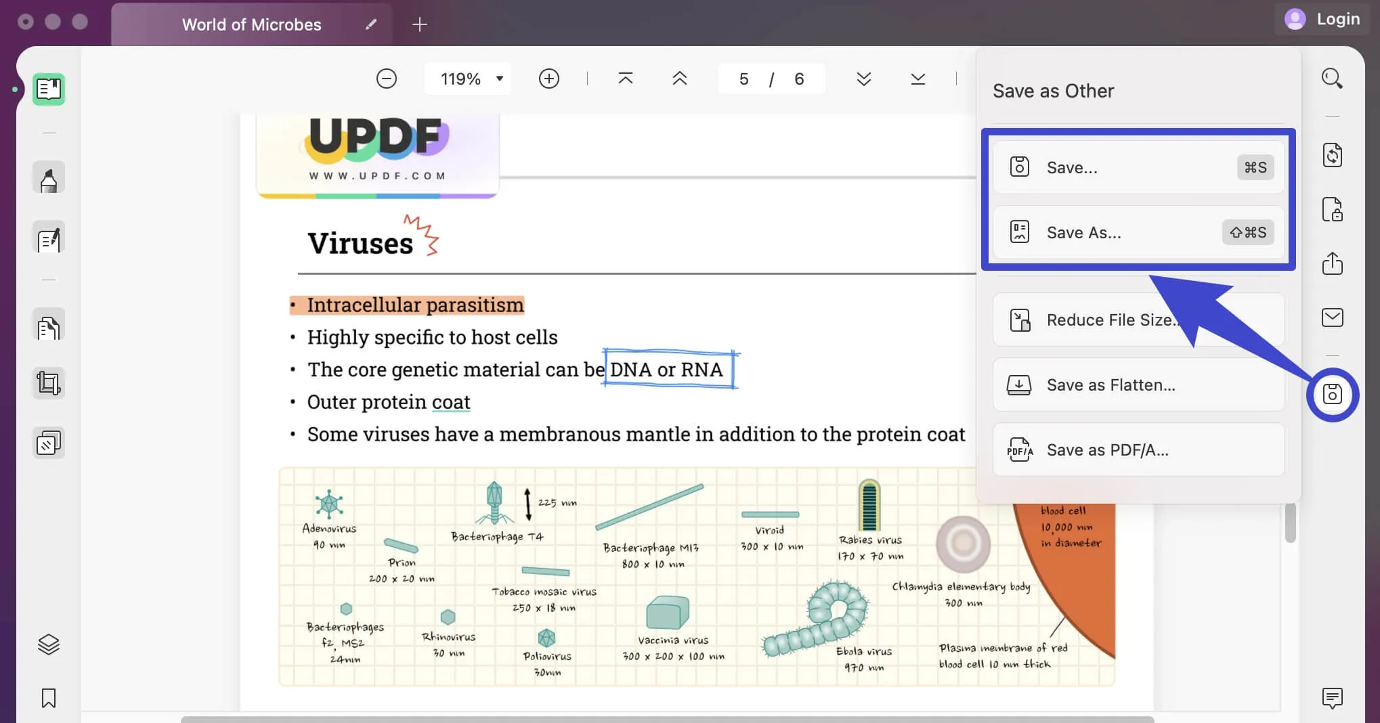The height and width of the screenshot is (723, 1380).
Task: Choose Reduce File Size option
Action: [x=1138, y=320]
